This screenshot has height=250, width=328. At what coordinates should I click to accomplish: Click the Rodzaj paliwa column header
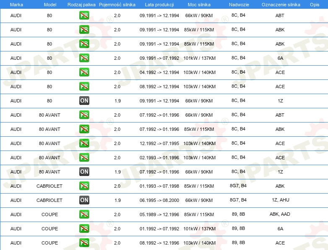tap(81, 5)
